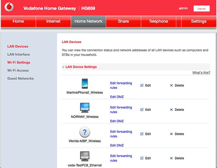Screen dimensions: 217x168
Task: Click the MartinsiPhone2_Wireless phone icon
Action: pos(85,84)
